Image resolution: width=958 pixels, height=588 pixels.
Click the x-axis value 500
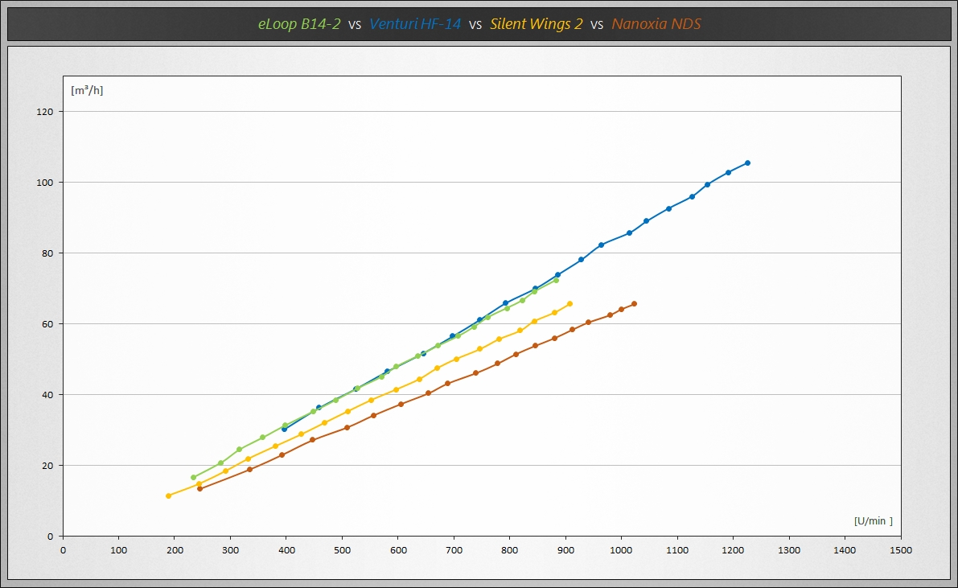coord(342,550)
